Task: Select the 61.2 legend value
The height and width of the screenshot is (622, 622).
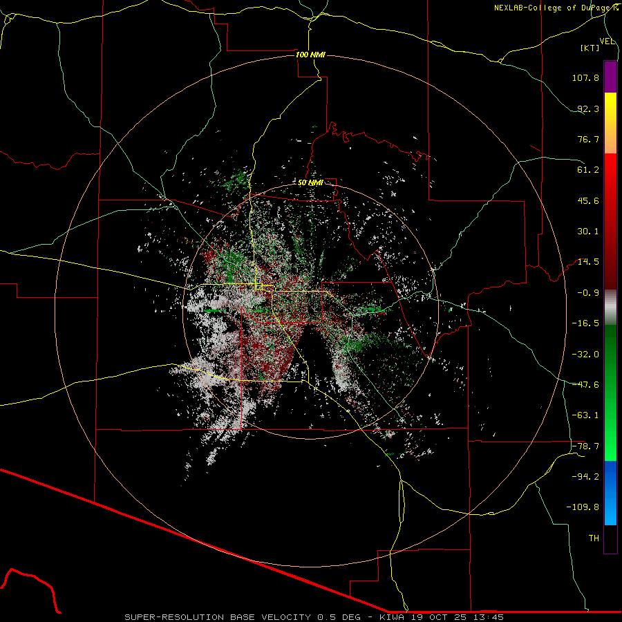Action: point(588,170)
